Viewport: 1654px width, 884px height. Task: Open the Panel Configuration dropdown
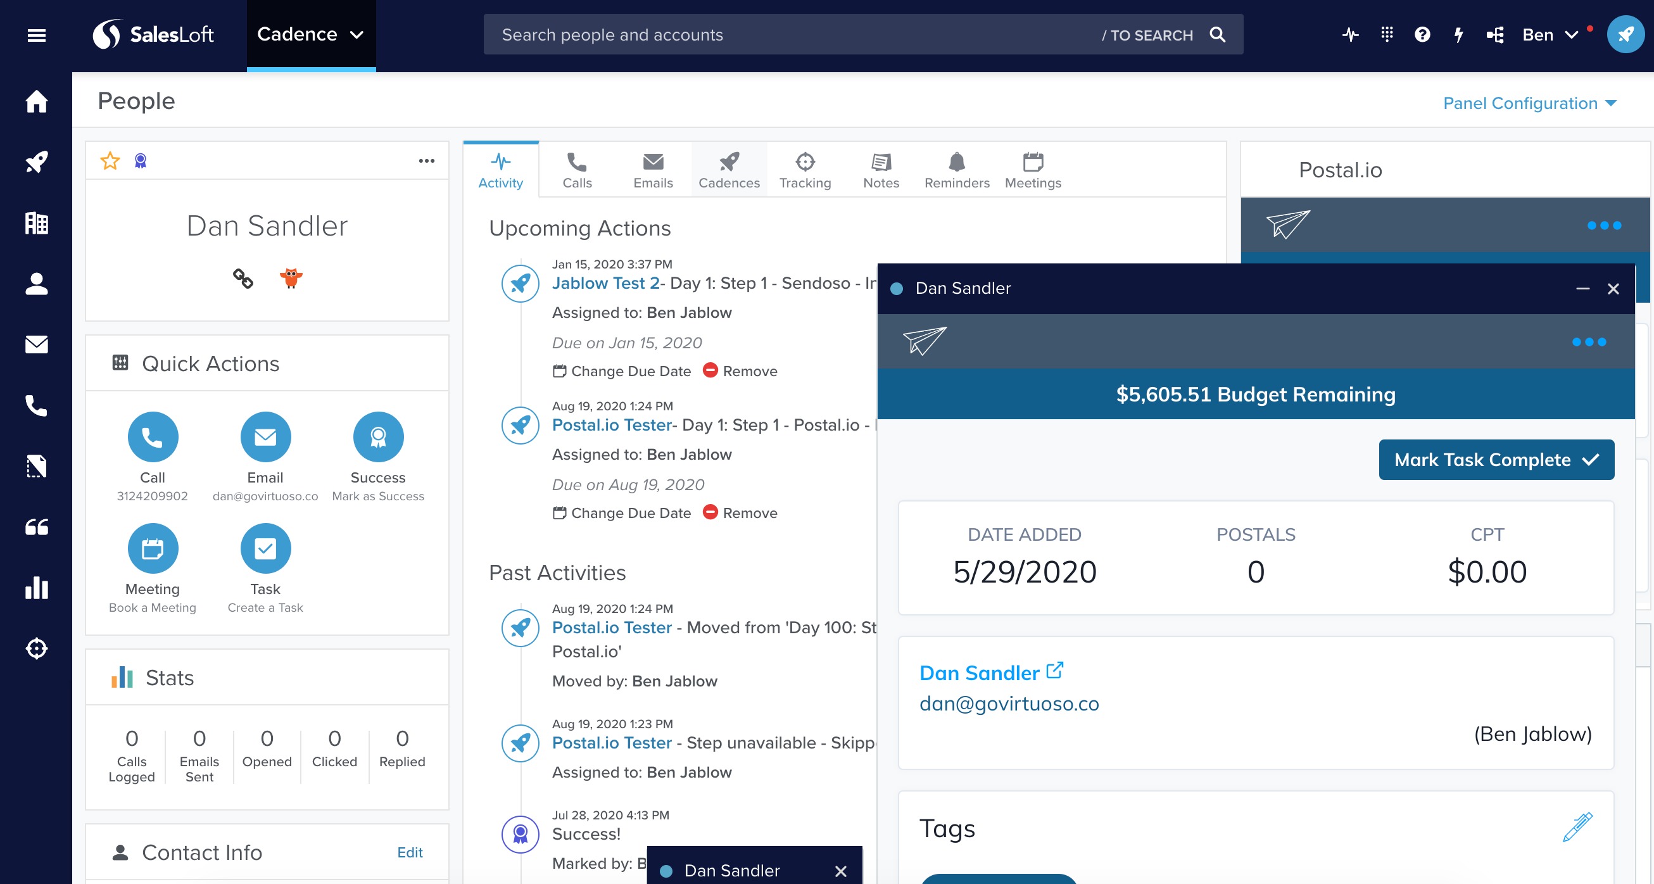coord(1529,103)
